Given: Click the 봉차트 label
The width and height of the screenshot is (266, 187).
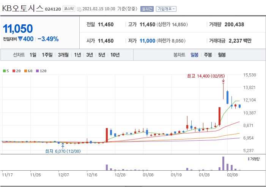Looking at the screenshot, I should pos(179,55).
